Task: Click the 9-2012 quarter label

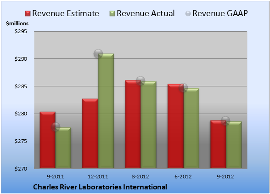Action: coord(225,177)
